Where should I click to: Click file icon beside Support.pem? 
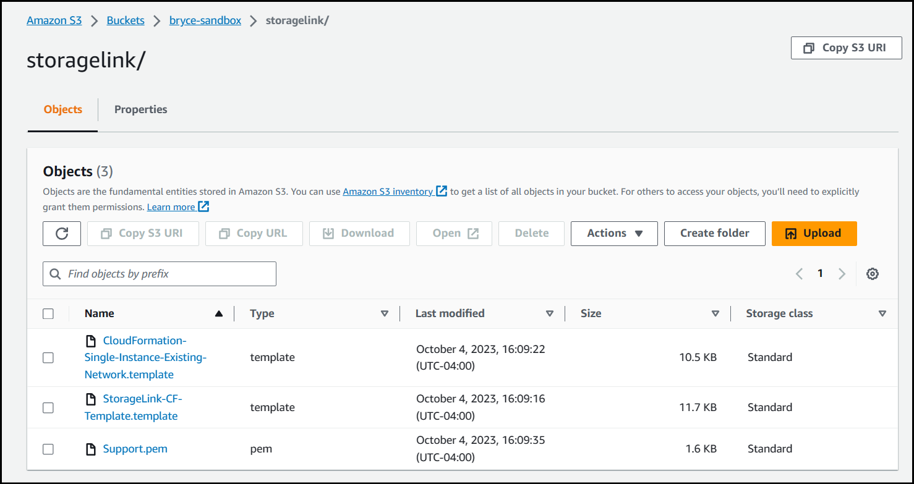tap(91, 449)
